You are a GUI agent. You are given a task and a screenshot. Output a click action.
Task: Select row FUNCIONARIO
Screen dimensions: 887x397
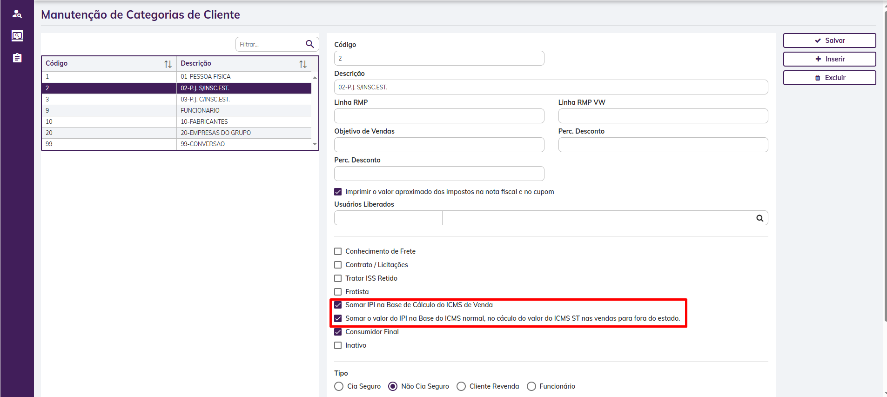coord(177,110)
